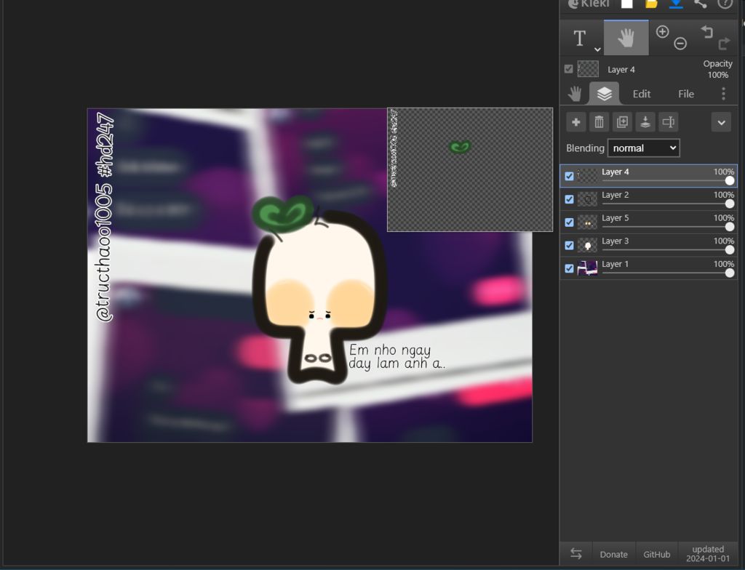Click the Kleki logo
Screen dimensions: 745x570
pos(589,4)
